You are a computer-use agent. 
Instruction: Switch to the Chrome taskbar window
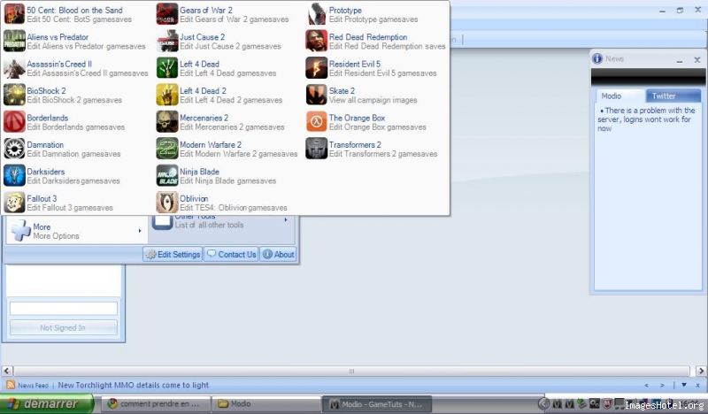point(155,403)
